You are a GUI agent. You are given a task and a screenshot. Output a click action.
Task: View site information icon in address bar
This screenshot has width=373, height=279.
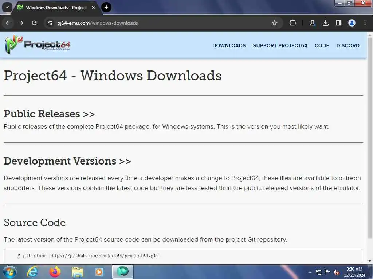[50, 23]
